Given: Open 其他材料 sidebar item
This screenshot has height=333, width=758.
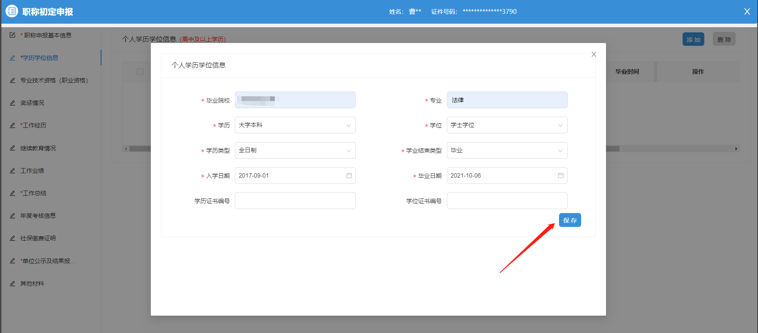Looking at the screenshot, I should click(x=32, y=283).
